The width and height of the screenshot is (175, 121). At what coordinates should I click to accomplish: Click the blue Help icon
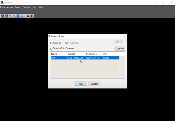click(22, 16)
